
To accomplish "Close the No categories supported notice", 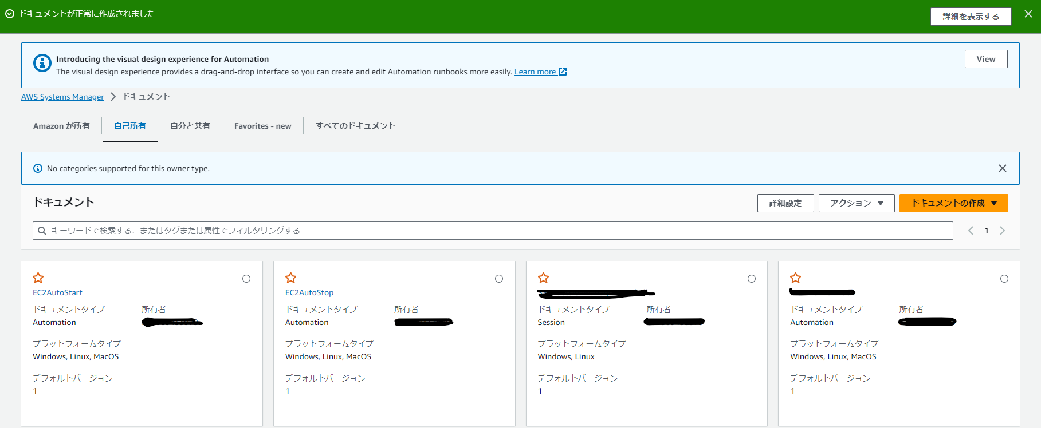I will (1003, 168).
